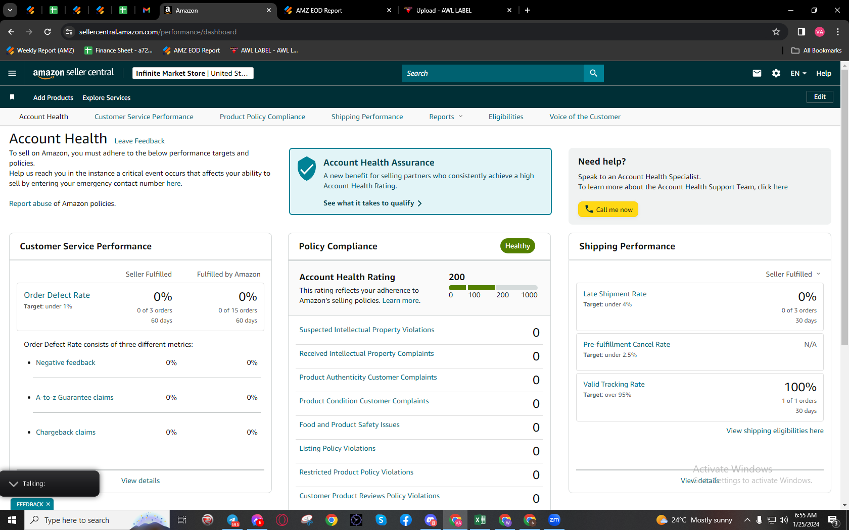The height and width of the screenshot is (530, 849).
Task: Open the EN language dropdown
Action: point(798,73)
